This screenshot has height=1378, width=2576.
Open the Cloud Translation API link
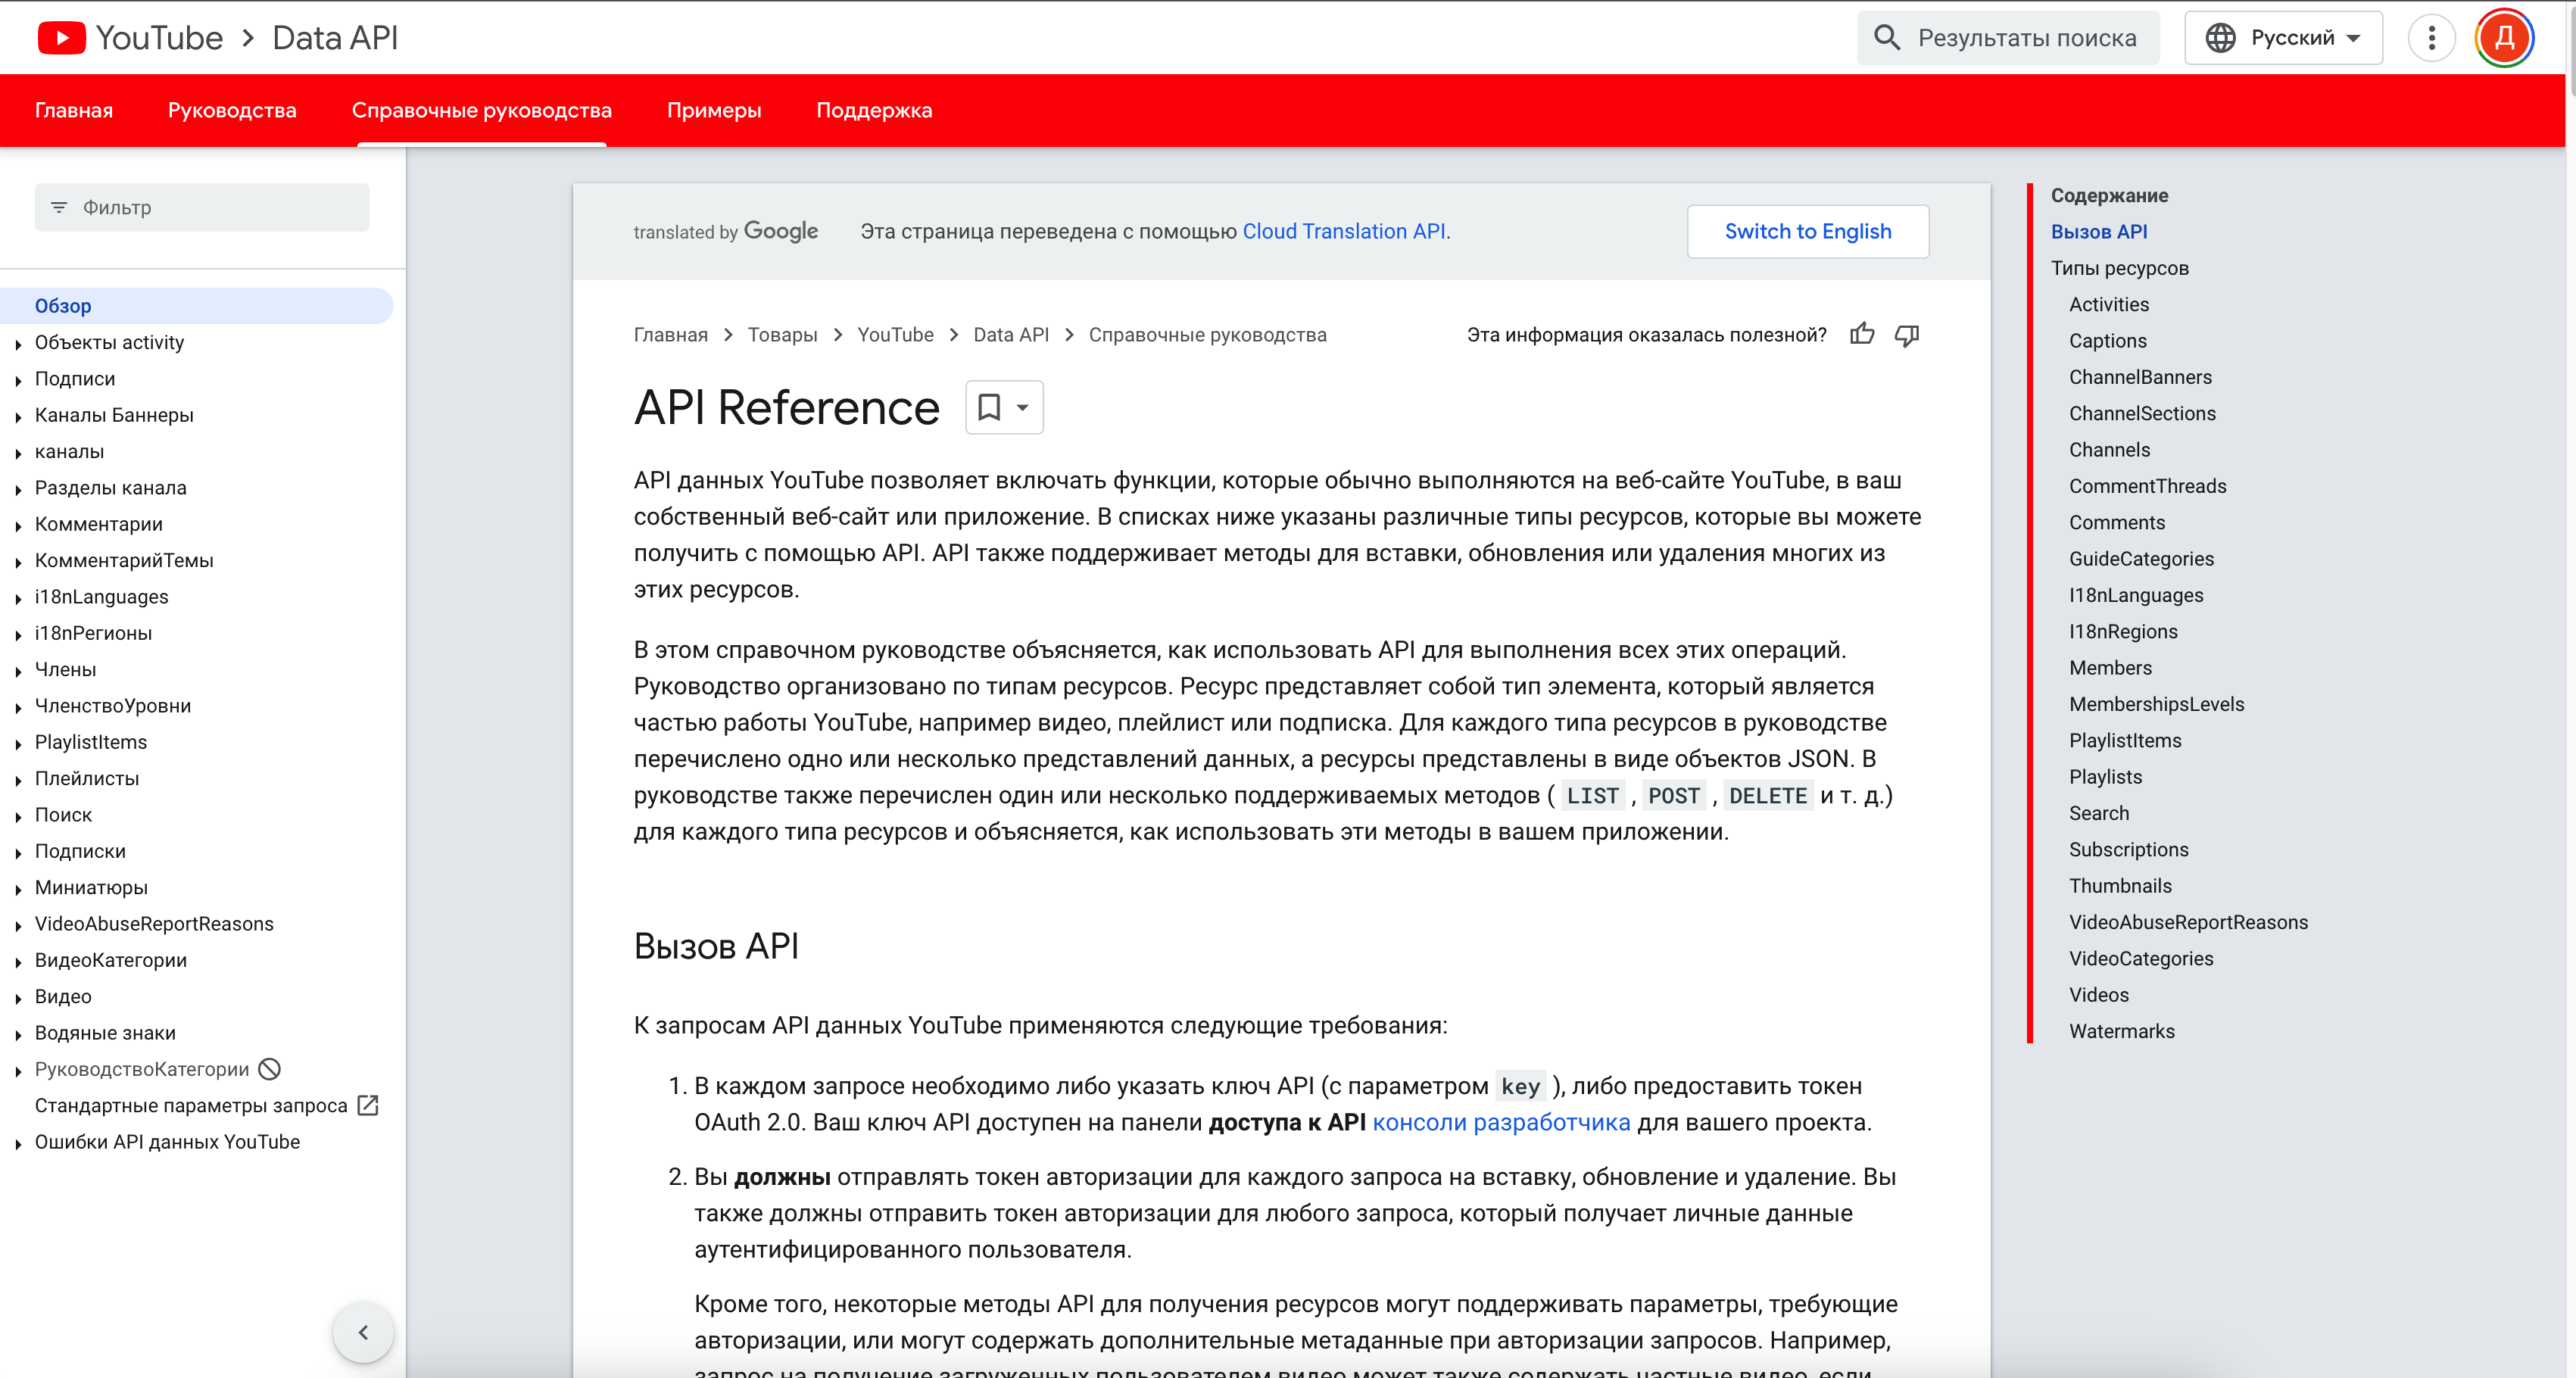1344,231
